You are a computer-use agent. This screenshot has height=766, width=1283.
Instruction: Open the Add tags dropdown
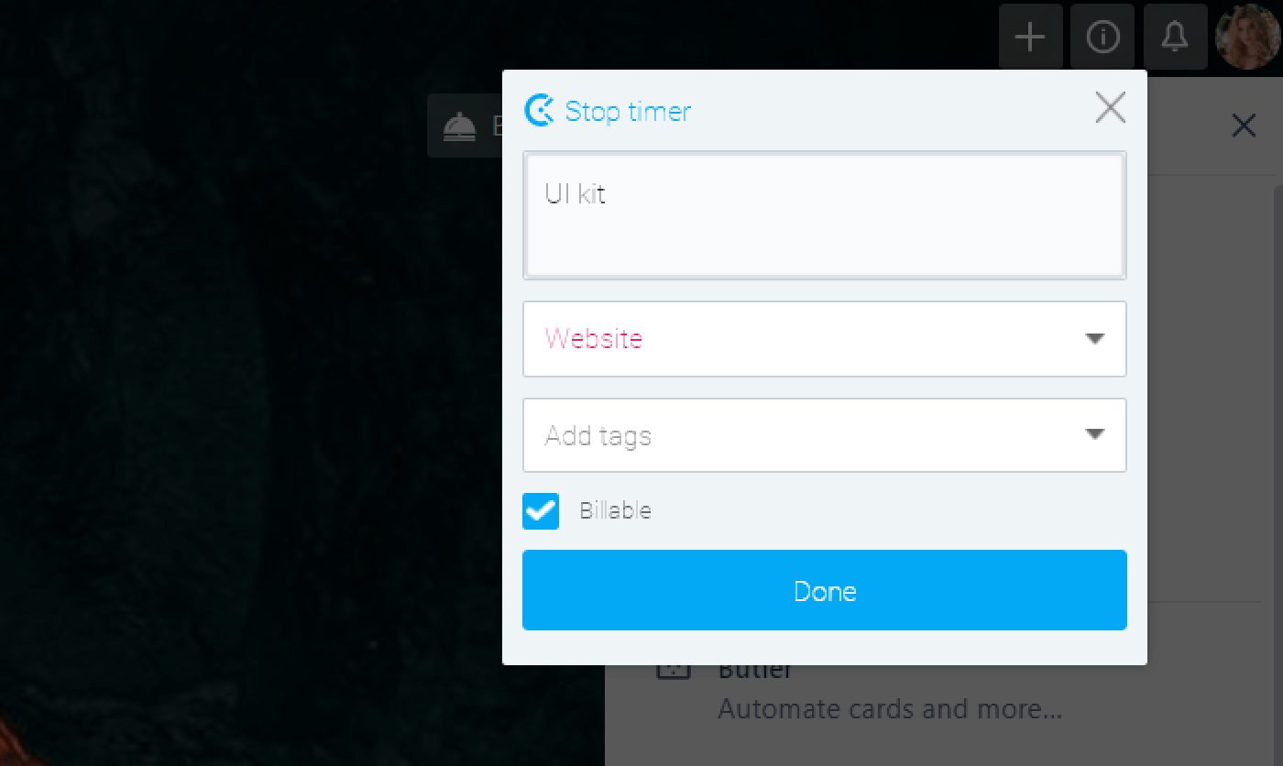824,435
